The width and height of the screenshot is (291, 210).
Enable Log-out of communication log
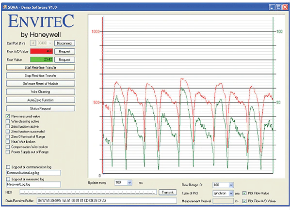pyautogui.click(x=7, y=166)
